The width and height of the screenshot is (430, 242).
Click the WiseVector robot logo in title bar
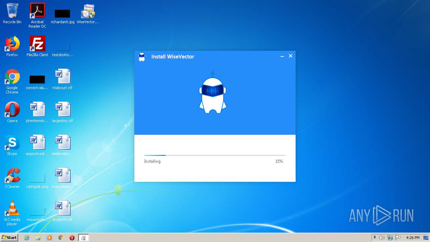(142, 56)
